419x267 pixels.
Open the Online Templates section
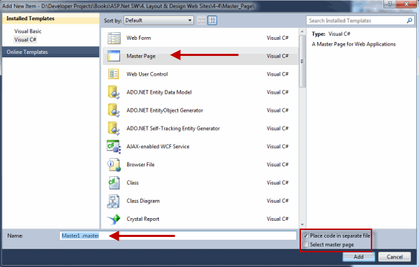50,52
